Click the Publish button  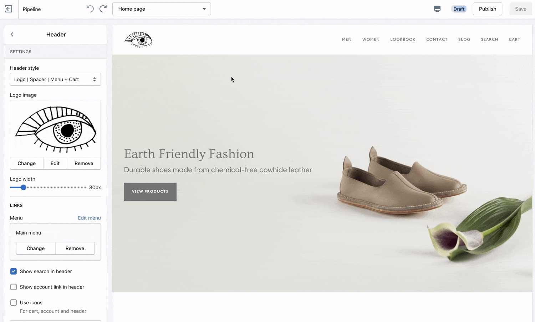487,9
